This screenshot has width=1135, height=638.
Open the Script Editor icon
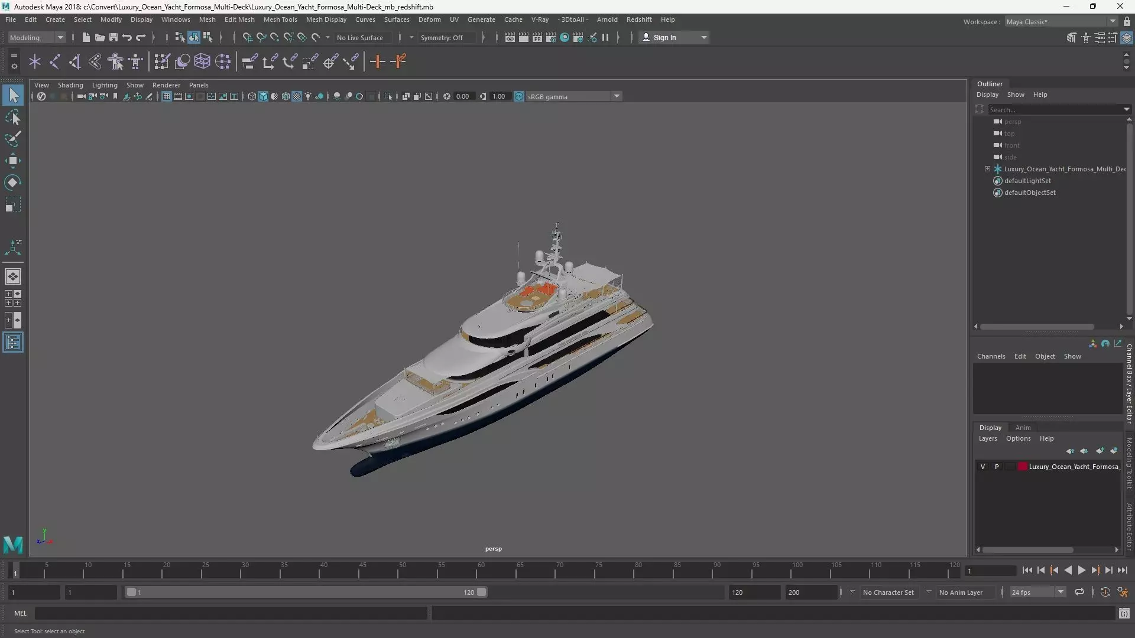pos(1124,613)
